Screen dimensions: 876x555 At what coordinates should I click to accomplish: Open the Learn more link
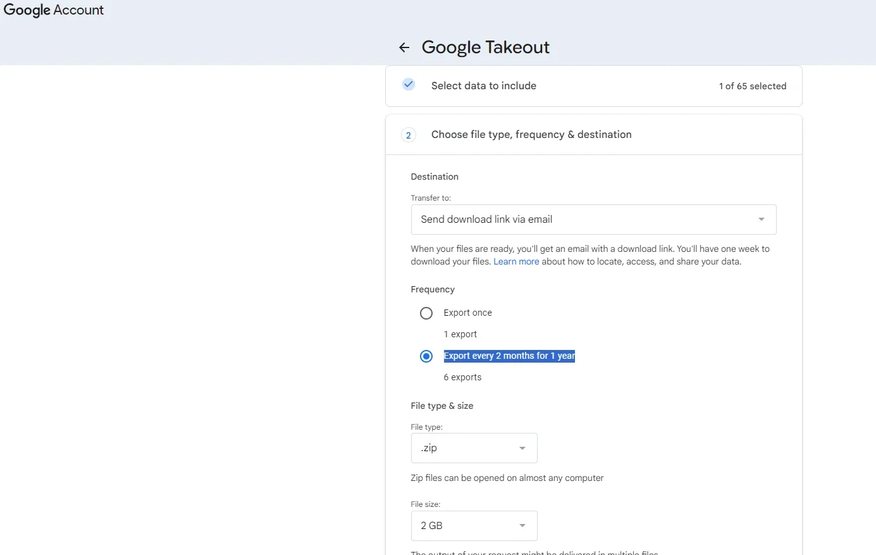(516, 261)
